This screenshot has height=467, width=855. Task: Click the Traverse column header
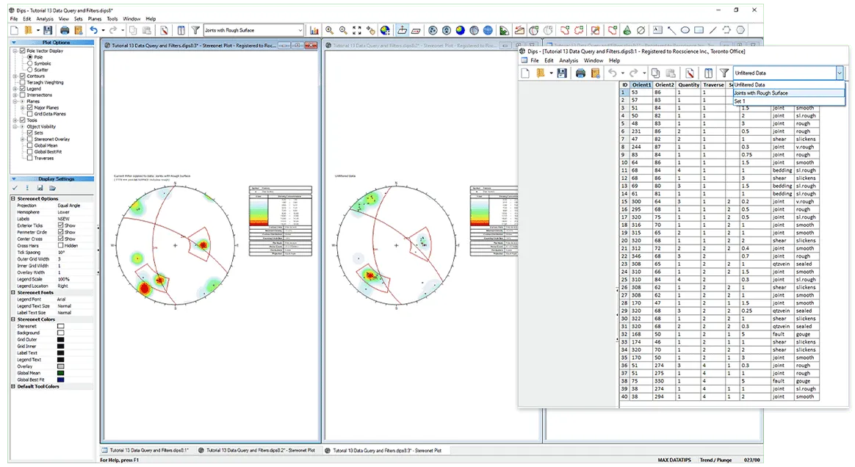713,85
